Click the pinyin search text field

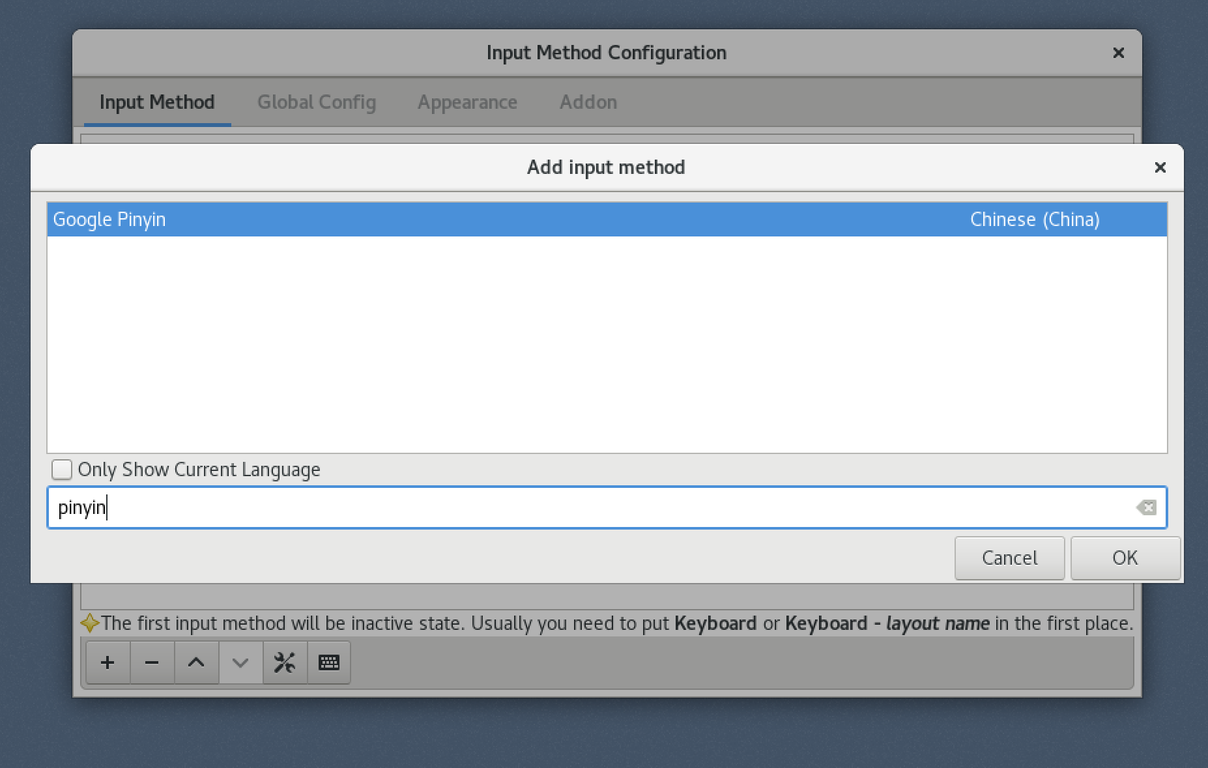586,507
